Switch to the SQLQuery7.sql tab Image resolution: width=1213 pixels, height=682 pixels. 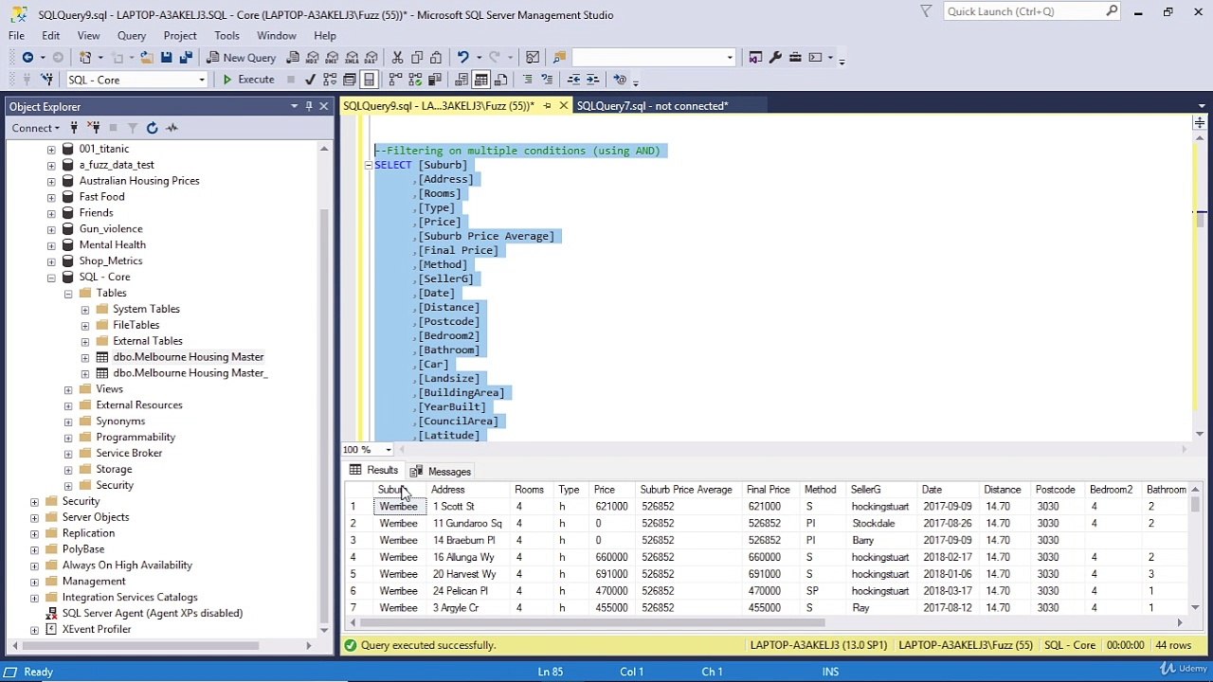point(652,106)
